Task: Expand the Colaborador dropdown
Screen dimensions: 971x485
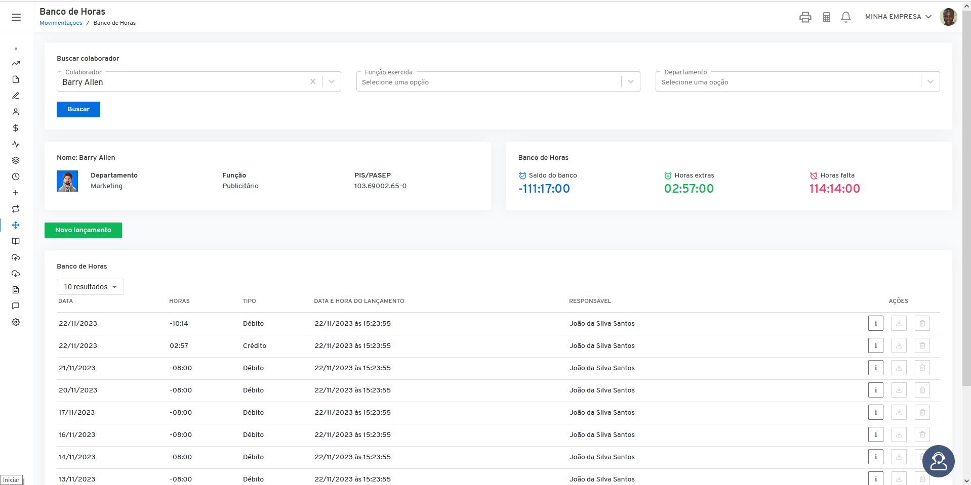Action: click(x=332, y=81)
